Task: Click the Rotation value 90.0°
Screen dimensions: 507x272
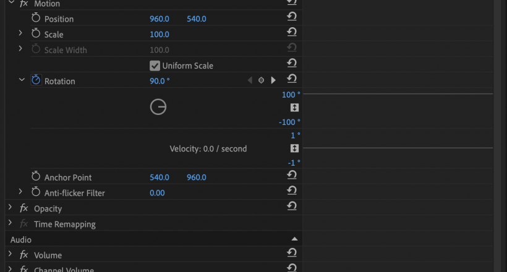Action: [160, 81]
